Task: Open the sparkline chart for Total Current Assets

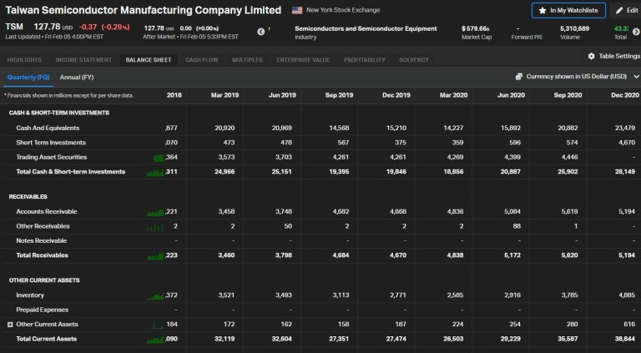Action: 155,340
